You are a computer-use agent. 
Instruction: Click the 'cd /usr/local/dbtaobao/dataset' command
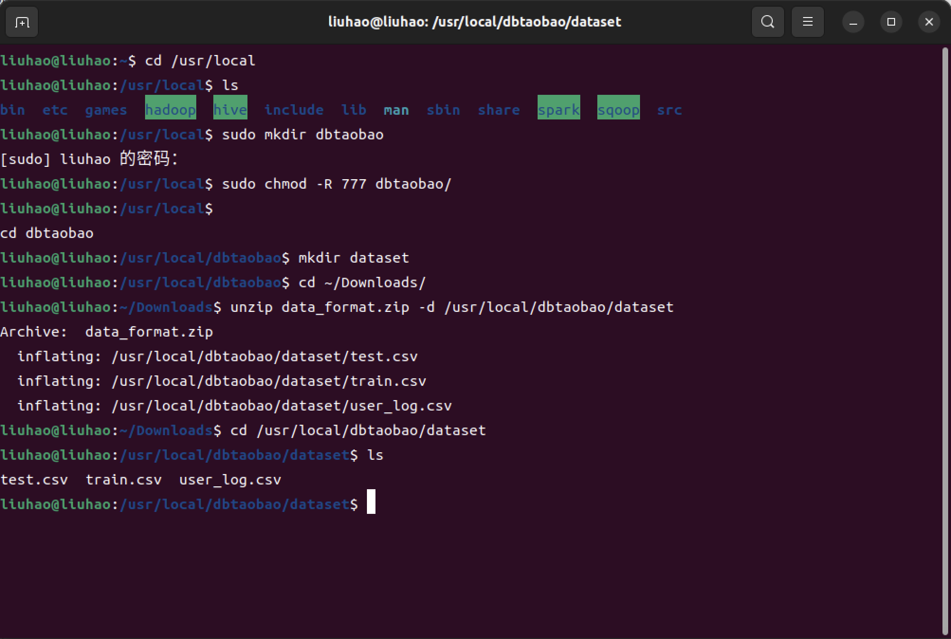coord(358,430)
